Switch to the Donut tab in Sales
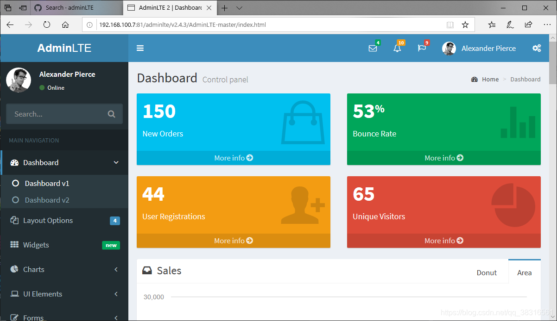 coord(487,272)
